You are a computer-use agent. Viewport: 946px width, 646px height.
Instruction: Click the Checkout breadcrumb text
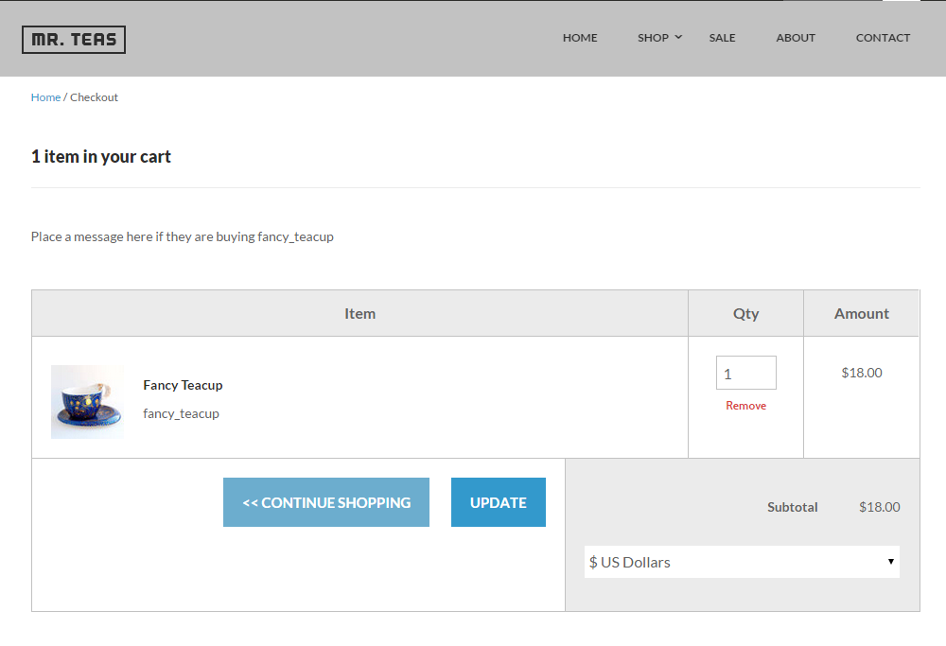(x=94, y=97)
